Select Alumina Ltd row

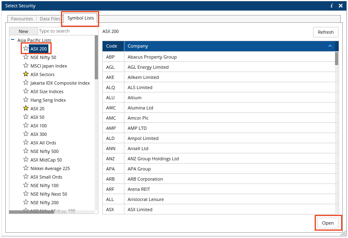tap(219, 108)
